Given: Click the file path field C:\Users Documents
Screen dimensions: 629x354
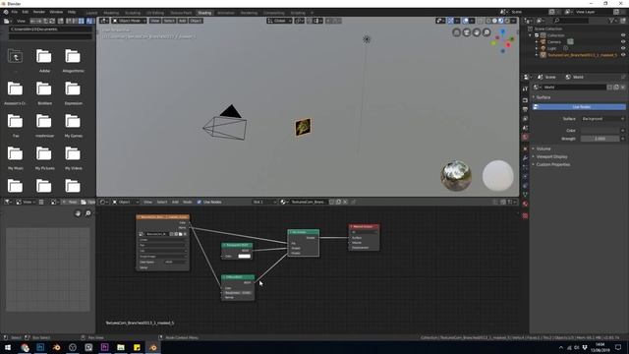Looking at the screenshot, I should [x=50, y=29].
